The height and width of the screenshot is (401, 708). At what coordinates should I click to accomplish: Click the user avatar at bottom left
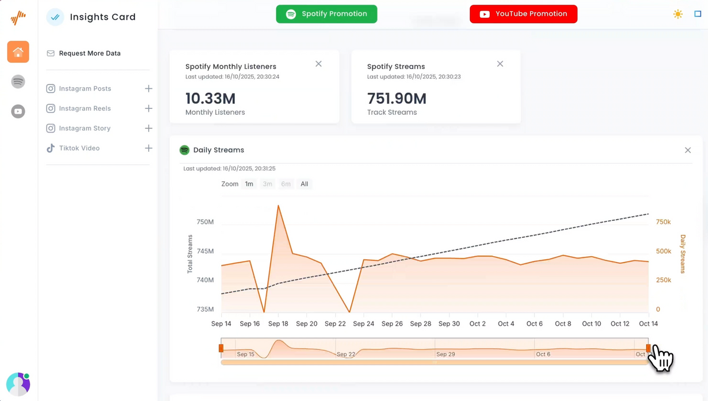[18, 384]
